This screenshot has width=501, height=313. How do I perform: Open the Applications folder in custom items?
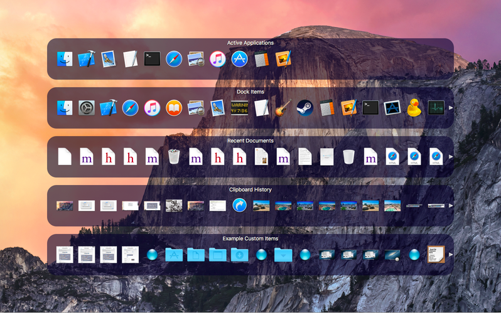tap(174, 255)
